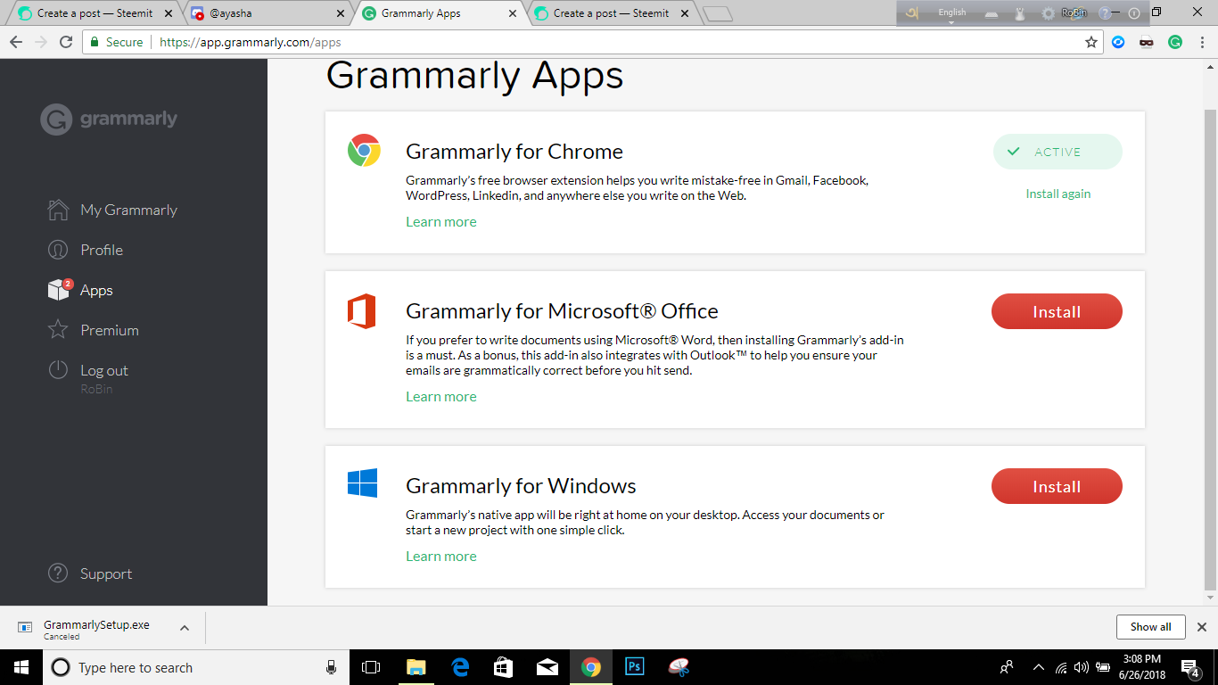1218x685 pixels.
Task: Open My Grammarly home icon
Action: (x=58, y=210)
